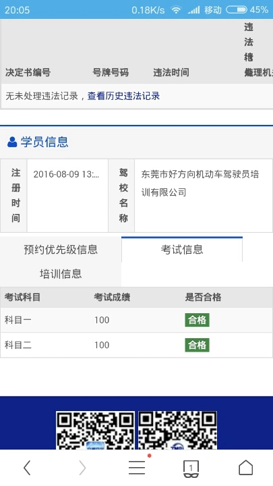Open the browser tabs switcher icon
The height and width of the screenshot is (486, 273).
click(x=191, y=468)
